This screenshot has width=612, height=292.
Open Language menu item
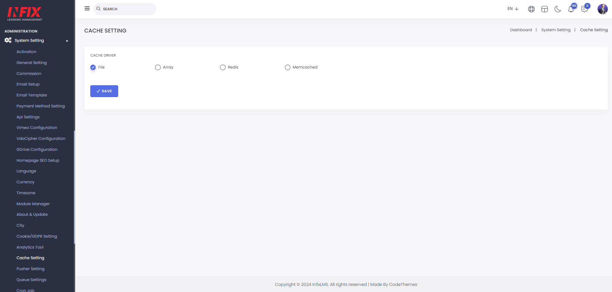point(26,171)
